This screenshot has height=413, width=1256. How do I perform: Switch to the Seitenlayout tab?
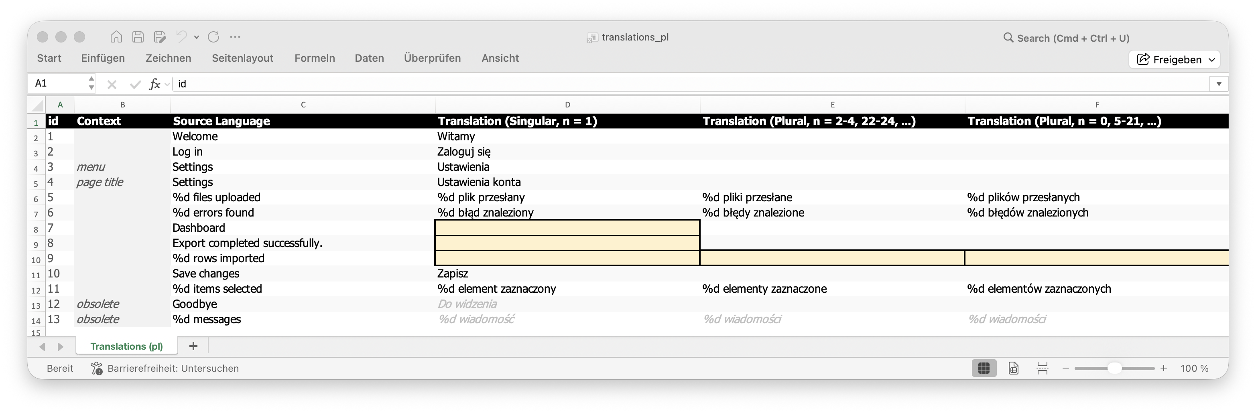(242, 58)
